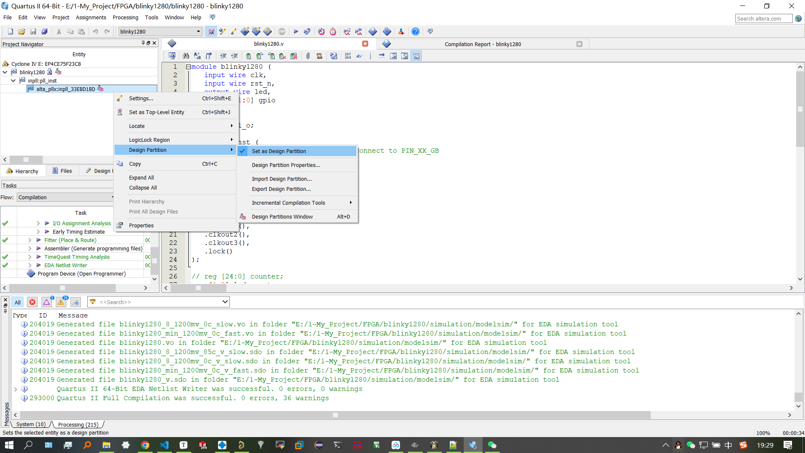Open Design Partitions Window entry
Image resolution: width=805 pixels, height=453 pixels.
[x=297, y=216]
